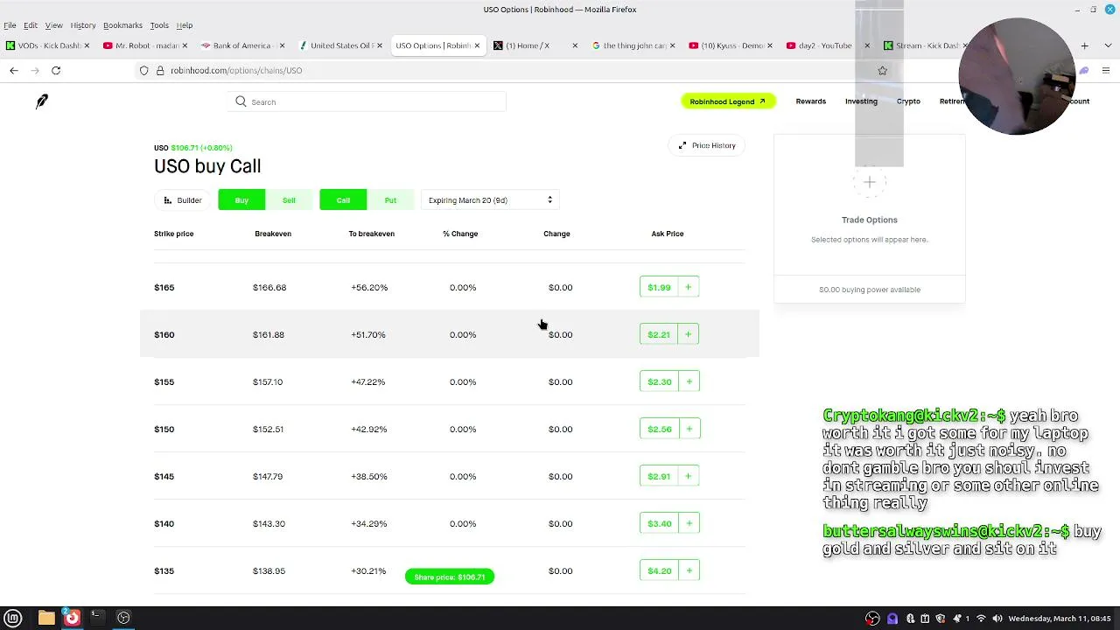Click the Robinhood feather logo
The image size is (1120, 630).
[x=41, y=101]
